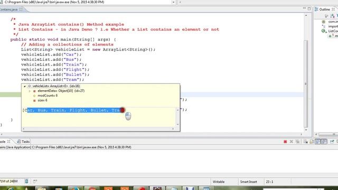Viewport: 338px width, 190px height.
Task: Click the left arrow of popup horizontal scrollbar
Action: 24,129
